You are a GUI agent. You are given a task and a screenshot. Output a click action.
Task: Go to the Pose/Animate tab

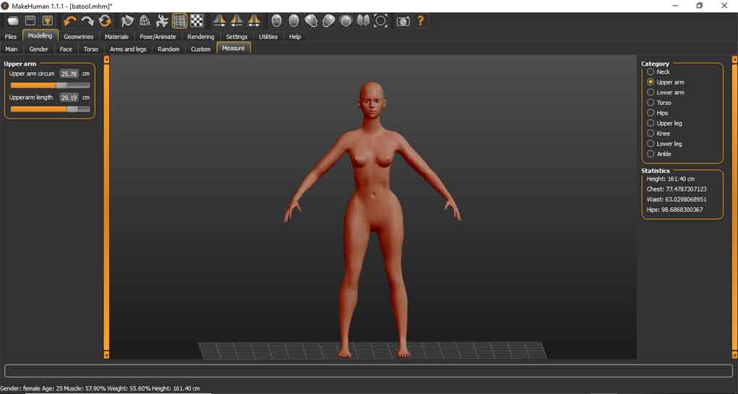point(158,37)
